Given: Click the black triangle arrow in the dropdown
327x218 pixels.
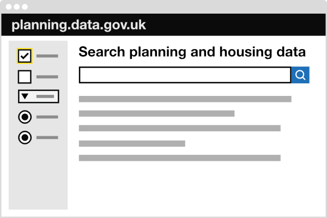Looking at the screenshot, I should pos(25,96).
